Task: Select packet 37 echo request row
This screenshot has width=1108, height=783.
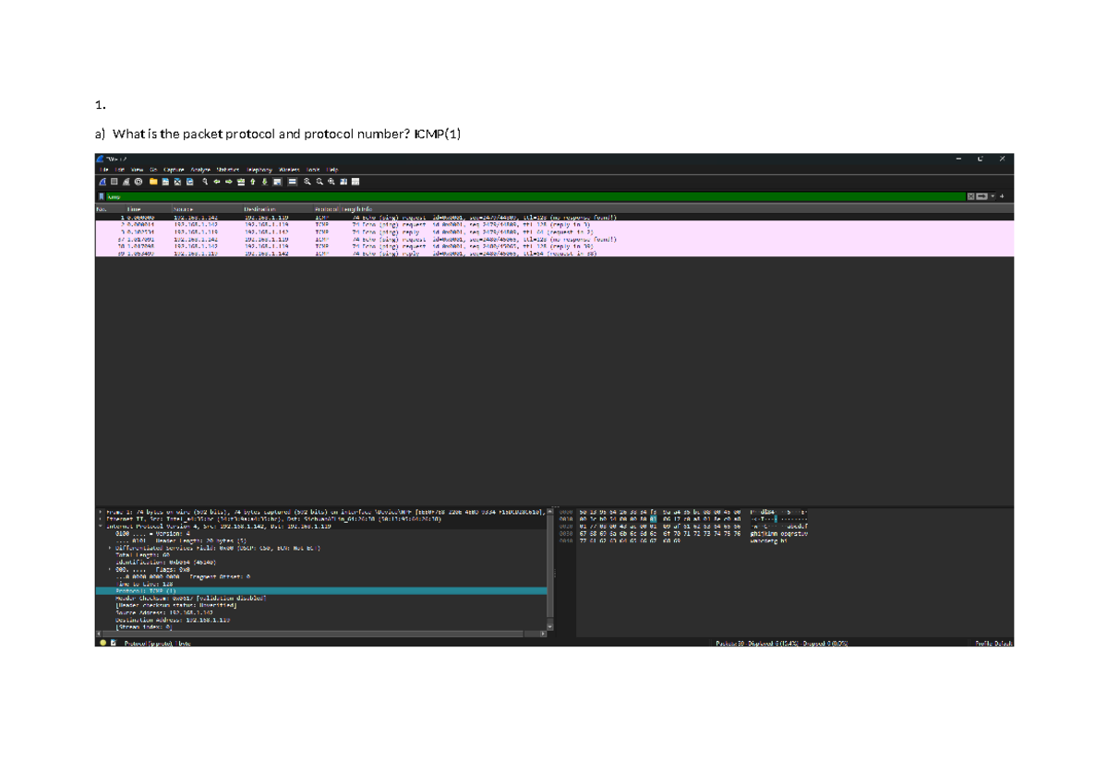Action: click(x=554, y=240)
